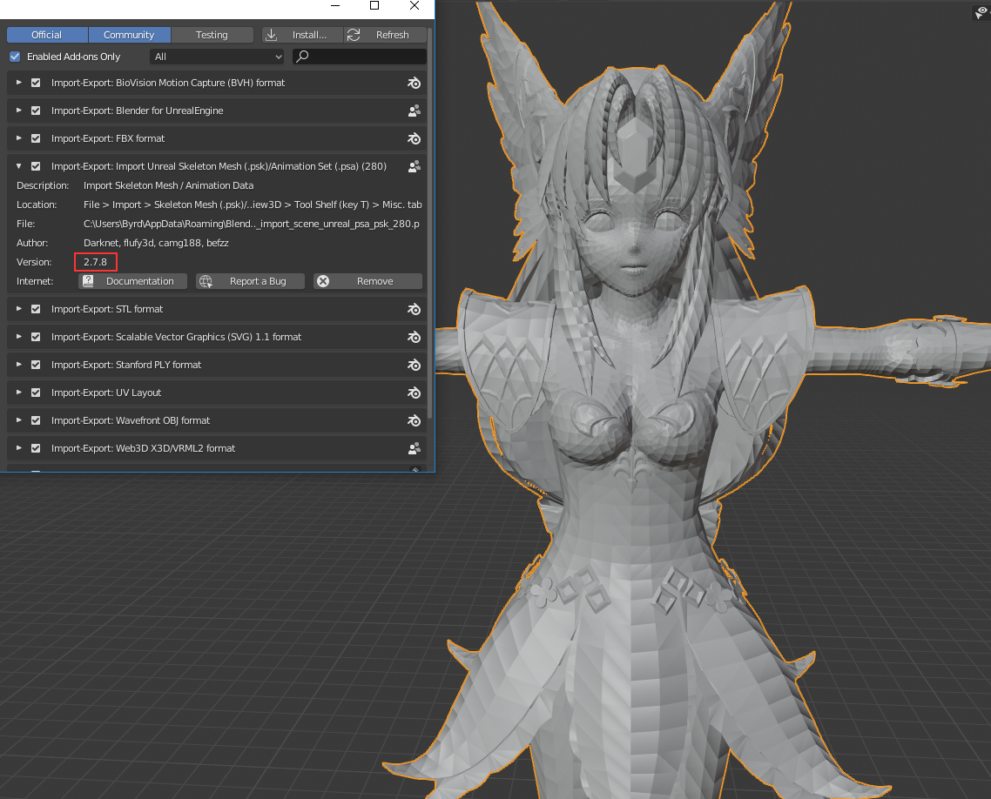991x799 pixels.
Task: Uncheck the Blender for UnrealEngine add-on
Action: [36, 111]
